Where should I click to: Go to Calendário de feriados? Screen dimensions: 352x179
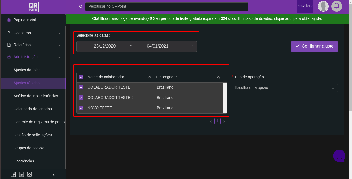point(33,109)
